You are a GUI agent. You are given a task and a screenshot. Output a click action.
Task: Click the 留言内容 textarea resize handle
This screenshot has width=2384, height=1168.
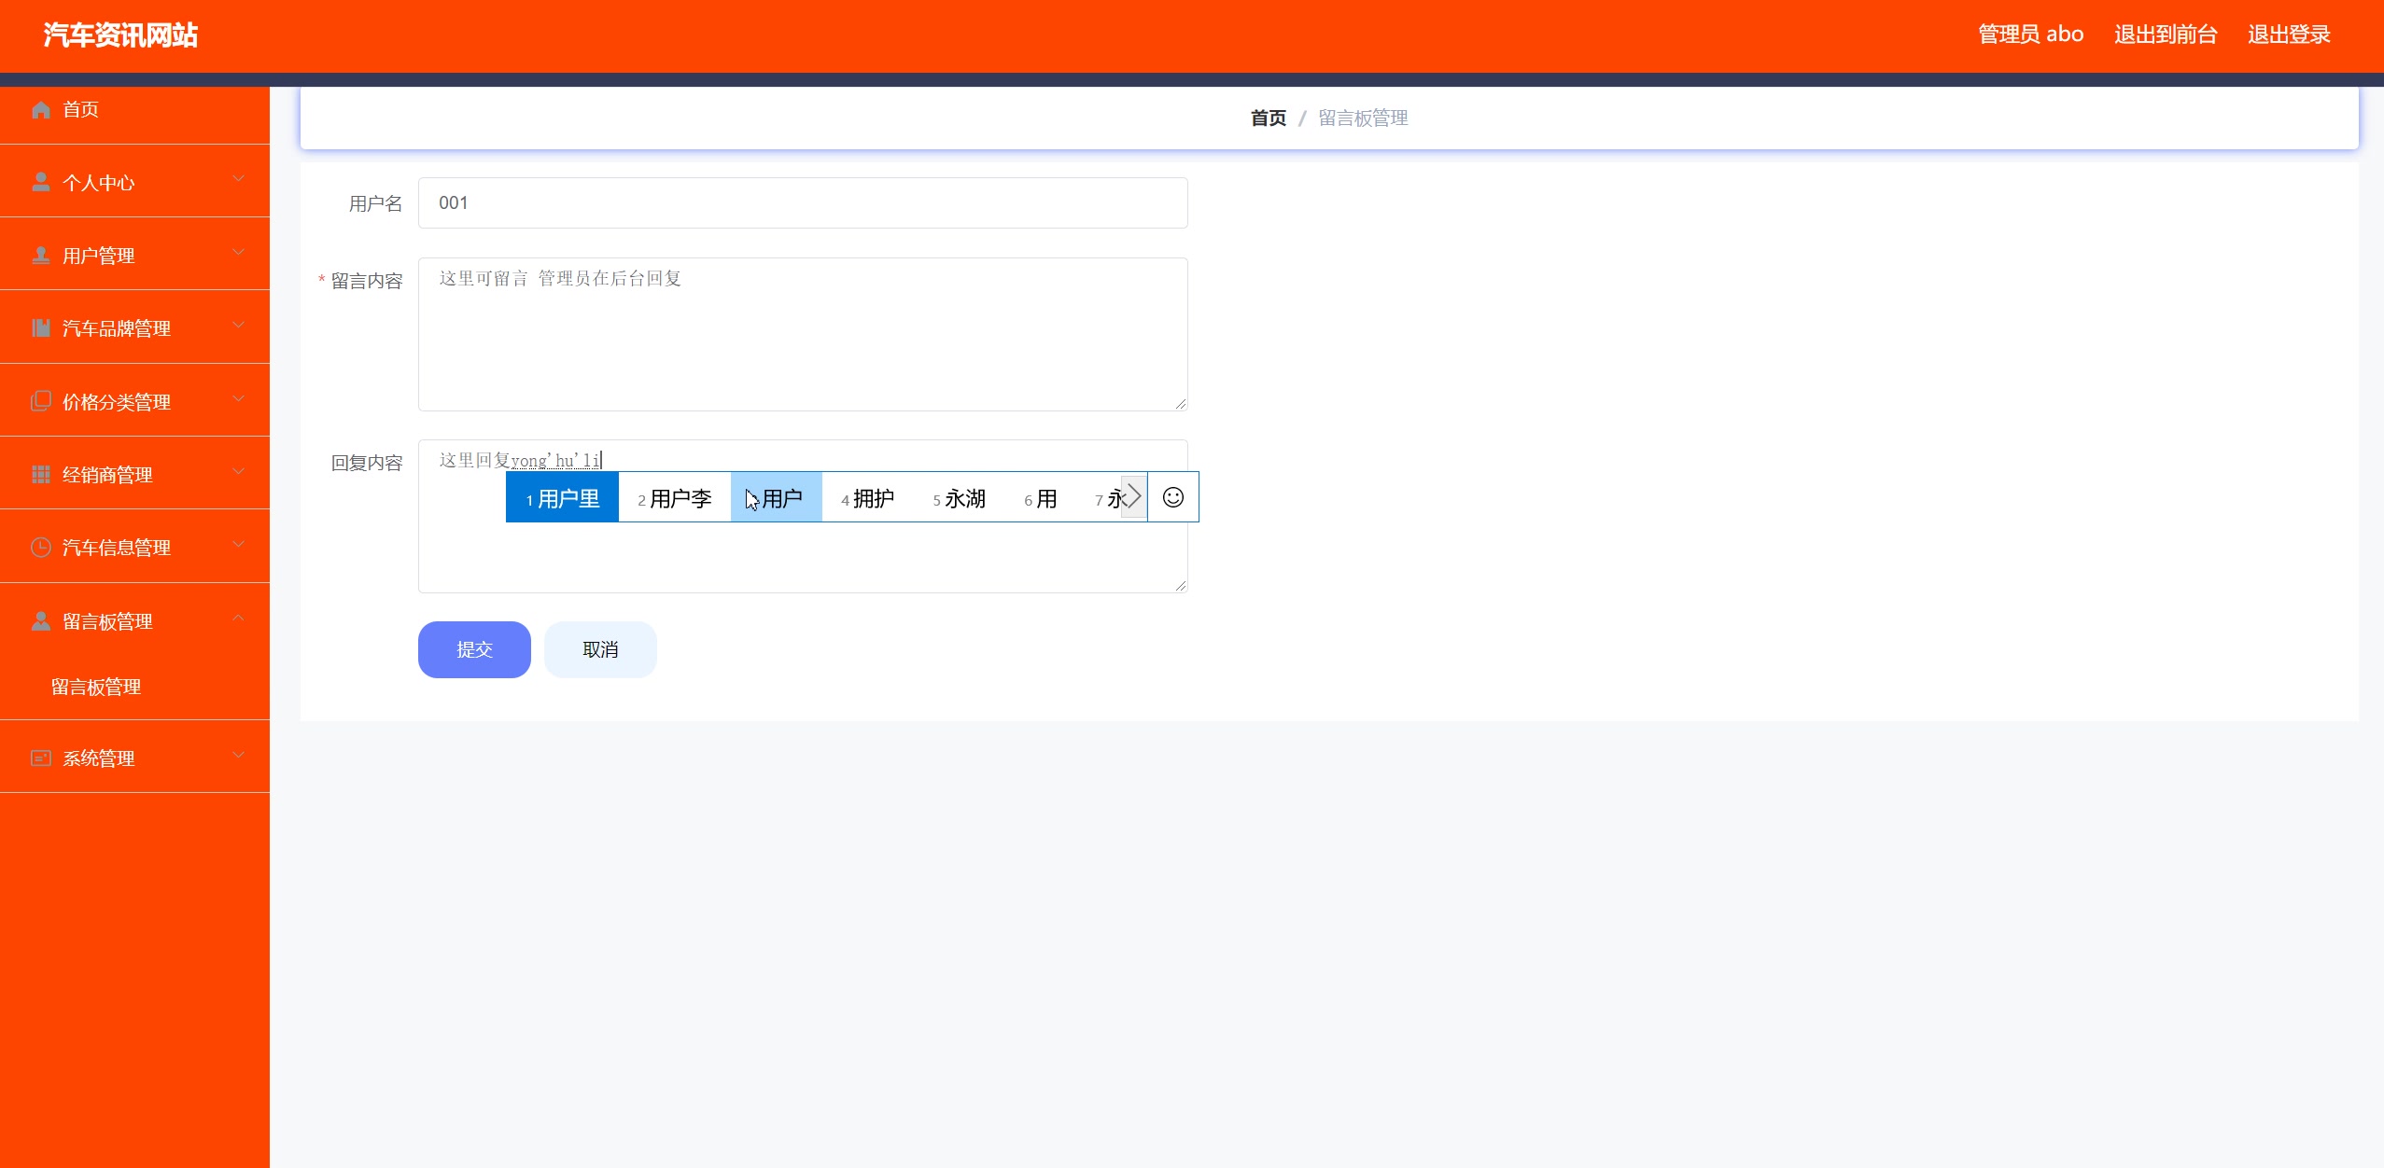coord(1181,404)
